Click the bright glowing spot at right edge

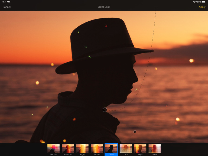pyautogui.click(x=191, y=61)
